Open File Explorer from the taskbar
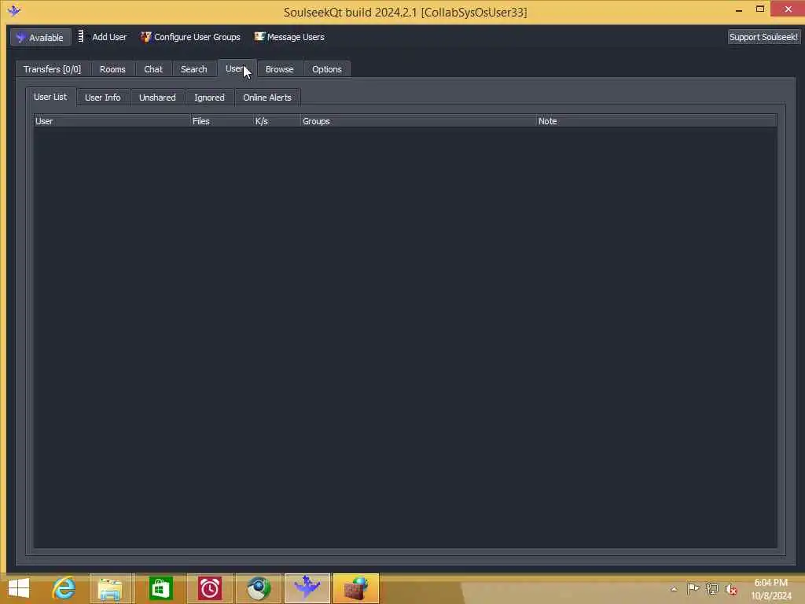This screenshot has height=604, width=805. (110, 588)
